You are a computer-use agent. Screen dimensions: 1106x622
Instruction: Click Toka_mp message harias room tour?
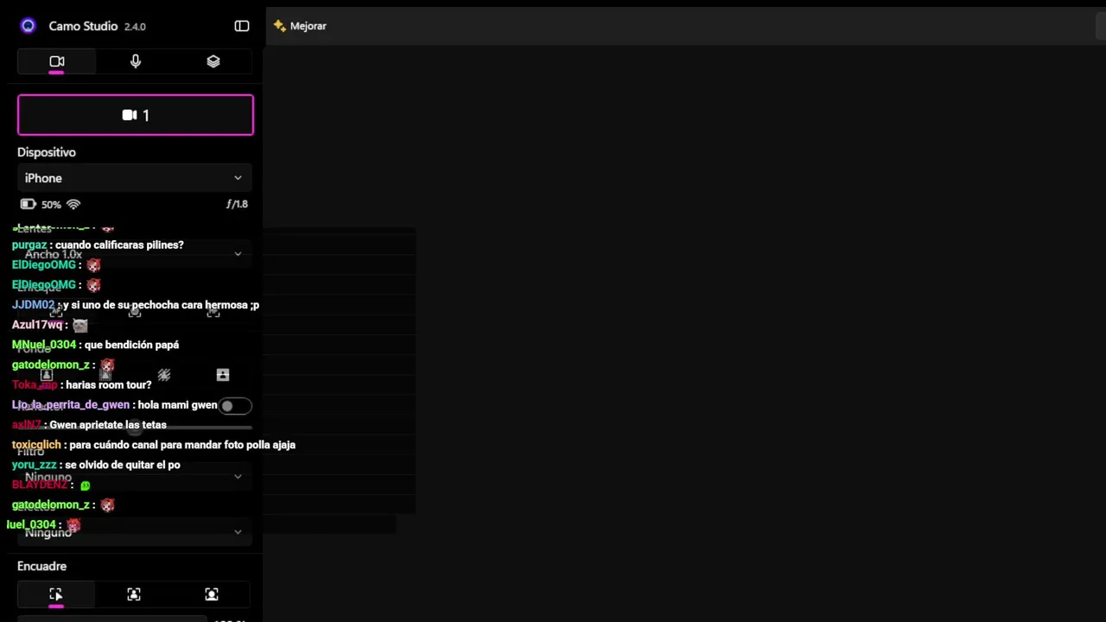pyautogui.click(x=82, y=384)
